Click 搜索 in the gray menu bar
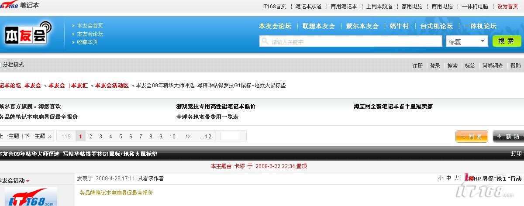524x206 pixels. (x=452, y=66)
